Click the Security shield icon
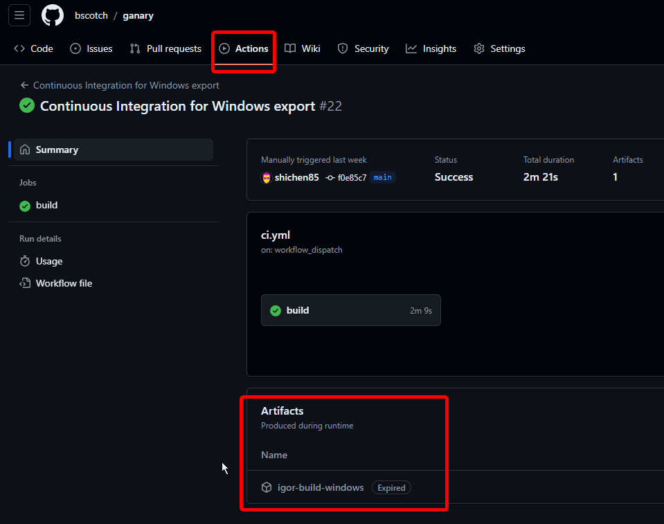This screenshot has height=524, width=664. 343,48
